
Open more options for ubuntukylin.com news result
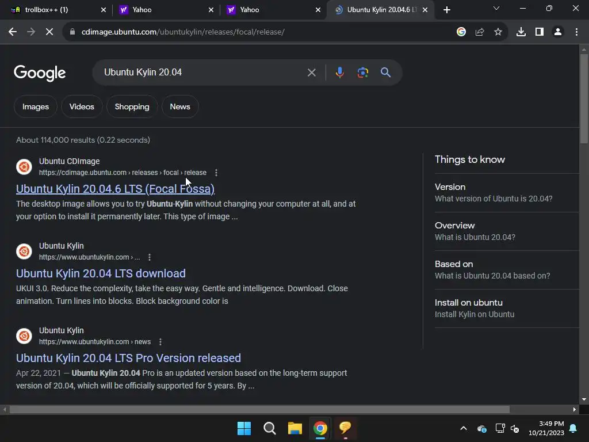160,342
